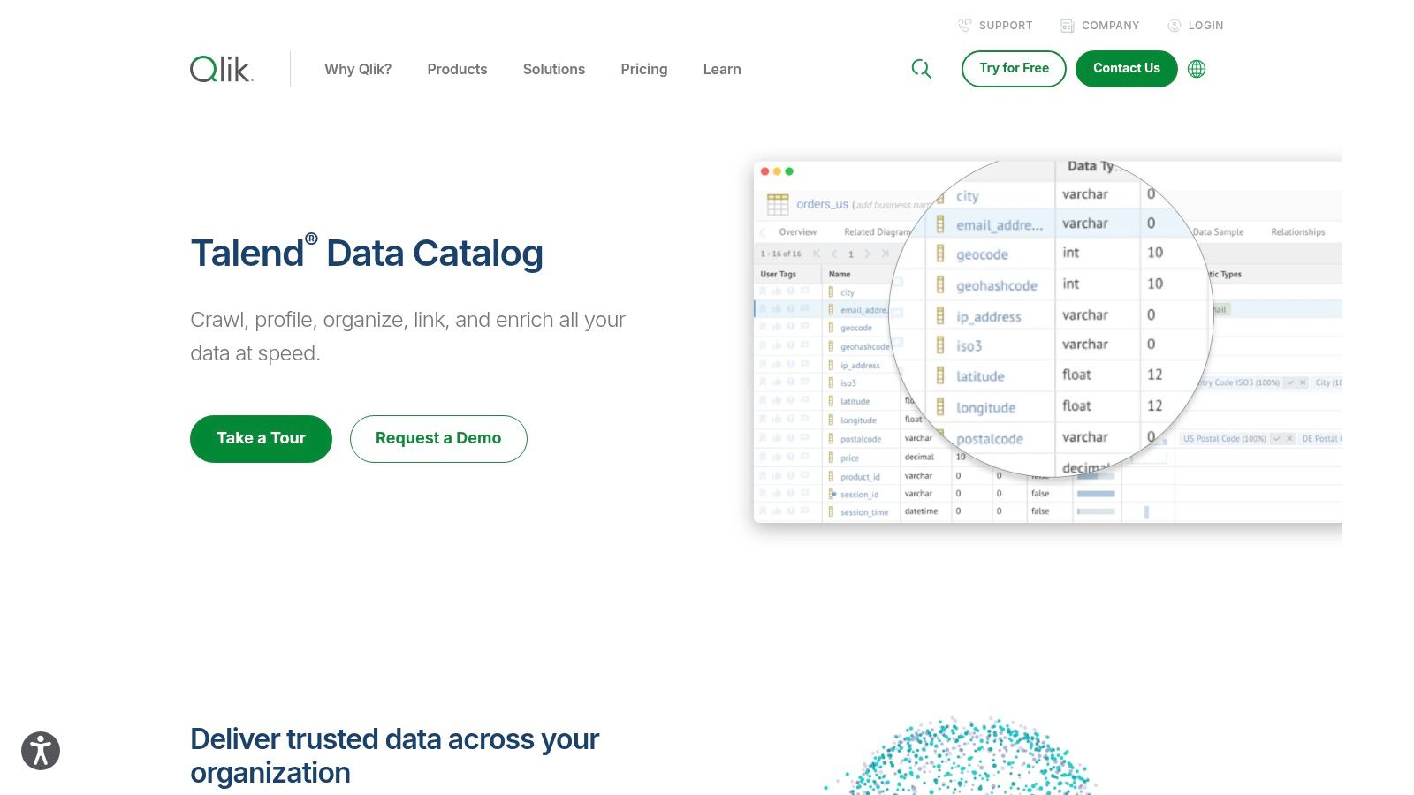Click the Request a Demo button
The width and height of the screenshot is (1414, 795).
point(438,438)
